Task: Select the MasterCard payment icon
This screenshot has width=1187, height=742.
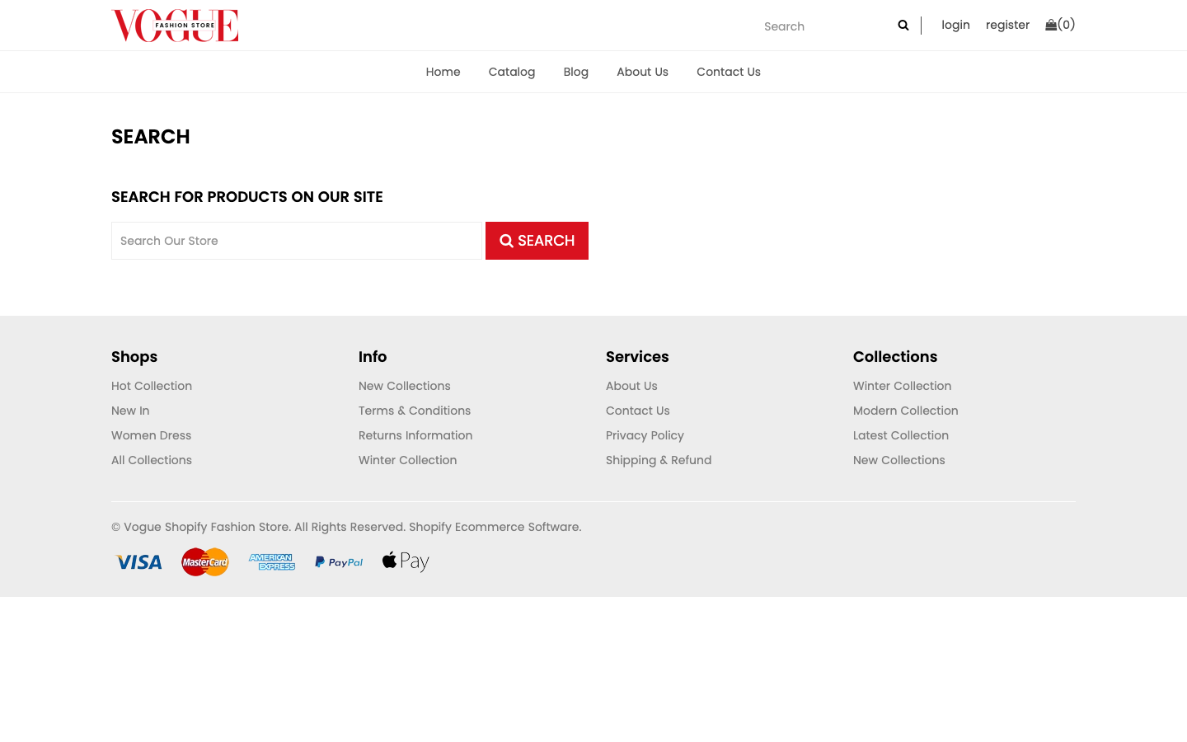Action: point(205,562)
